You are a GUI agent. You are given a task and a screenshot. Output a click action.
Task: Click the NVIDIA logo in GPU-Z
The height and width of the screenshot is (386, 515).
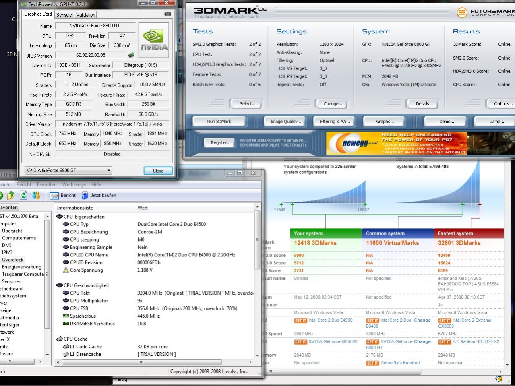pyautogui.click(x=154, y=40)
